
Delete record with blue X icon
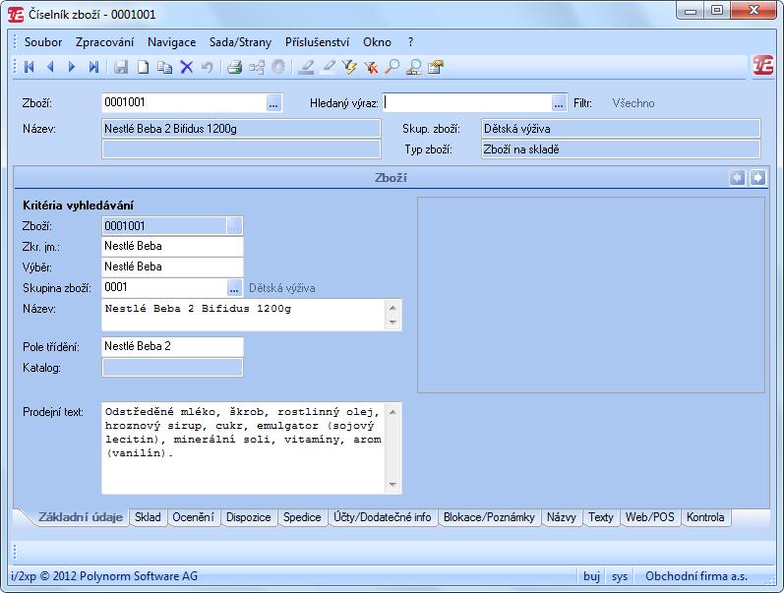click(x=187, y=67)
